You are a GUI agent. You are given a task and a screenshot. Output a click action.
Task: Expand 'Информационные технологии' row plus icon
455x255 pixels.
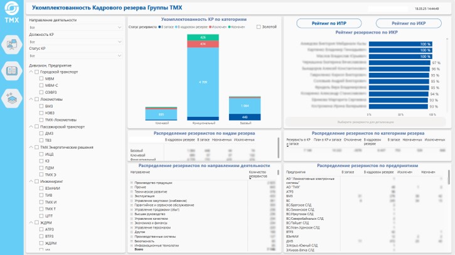(132, 244)
